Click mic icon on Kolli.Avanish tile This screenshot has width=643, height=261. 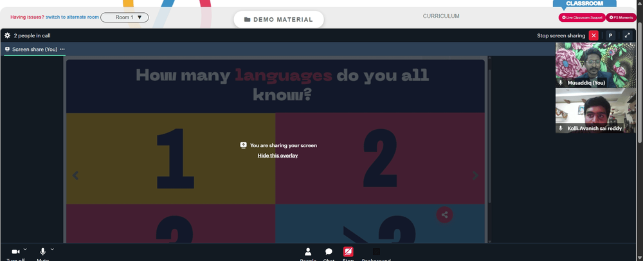click(561, 128)
